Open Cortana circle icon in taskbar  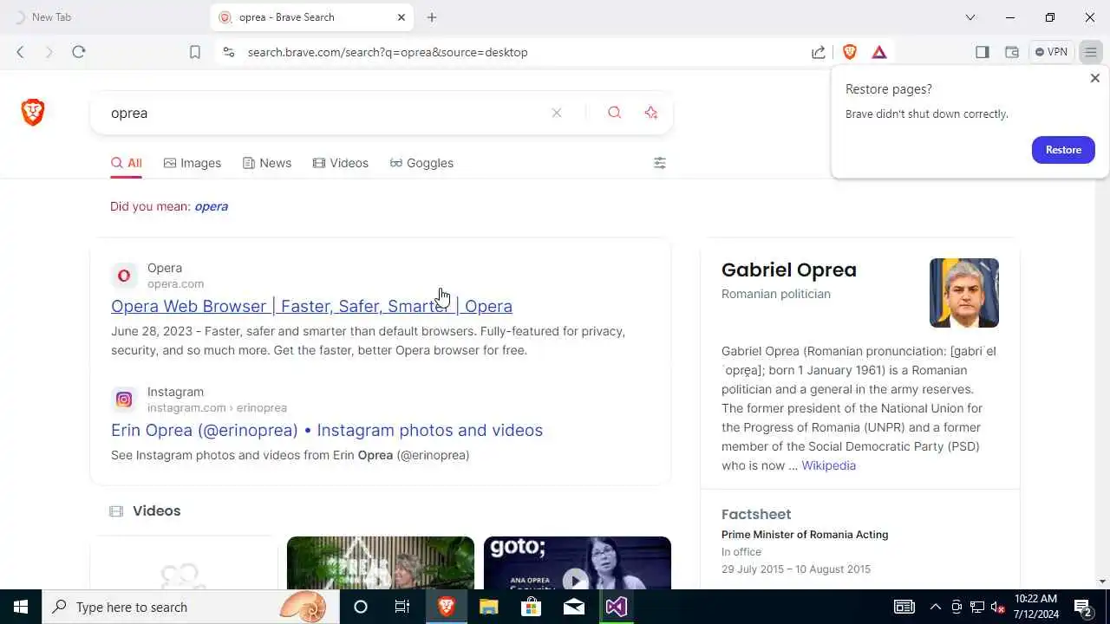coord(361,607)
